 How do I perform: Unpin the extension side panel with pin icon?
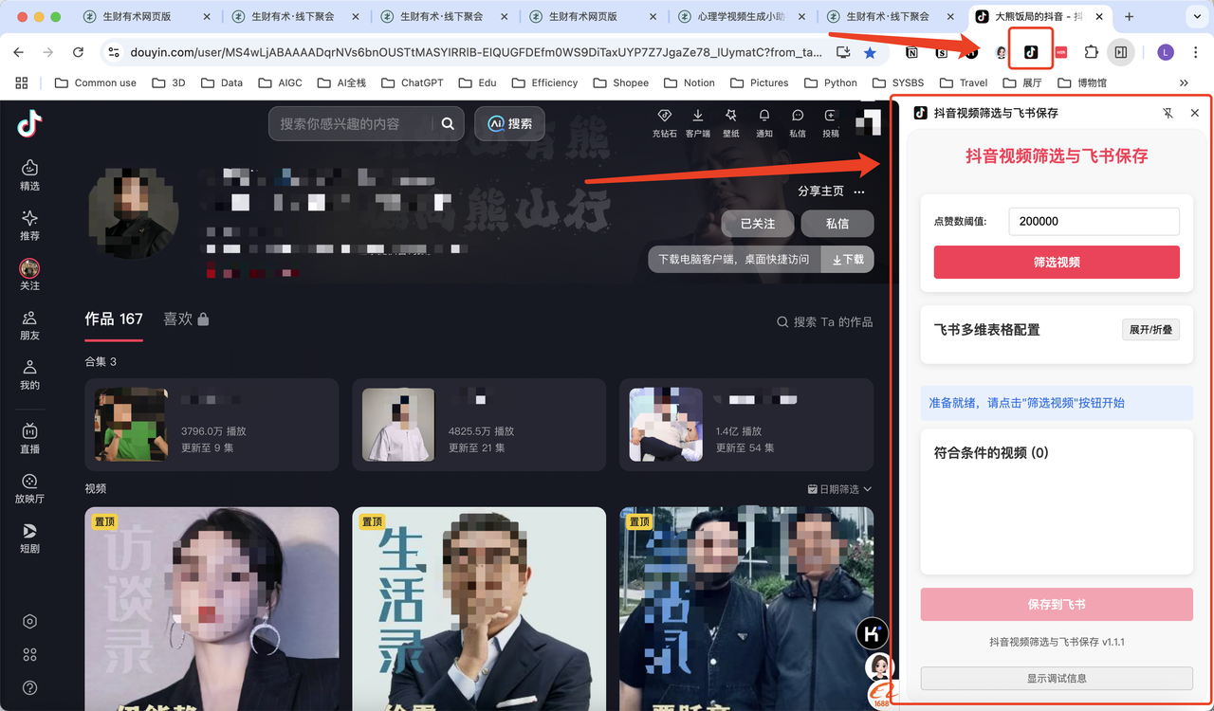[x=1168, y=113]
